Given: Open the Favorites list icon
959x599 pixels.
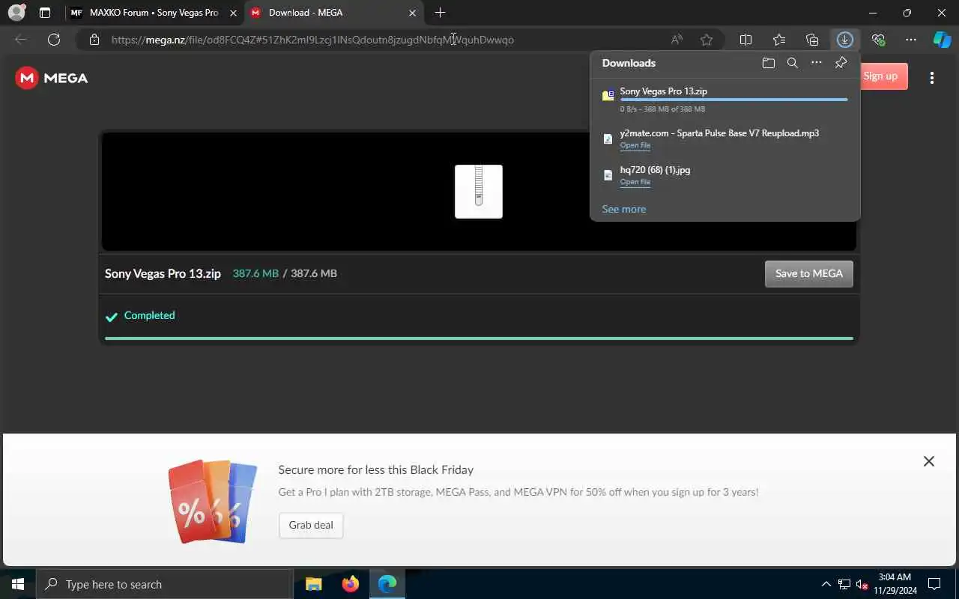Looking at the screenshot, I should pos(779,40).
